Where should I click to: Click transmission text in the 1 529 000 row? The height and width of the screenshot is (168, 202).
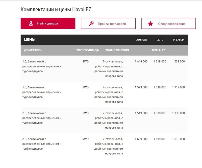[109, 94]
